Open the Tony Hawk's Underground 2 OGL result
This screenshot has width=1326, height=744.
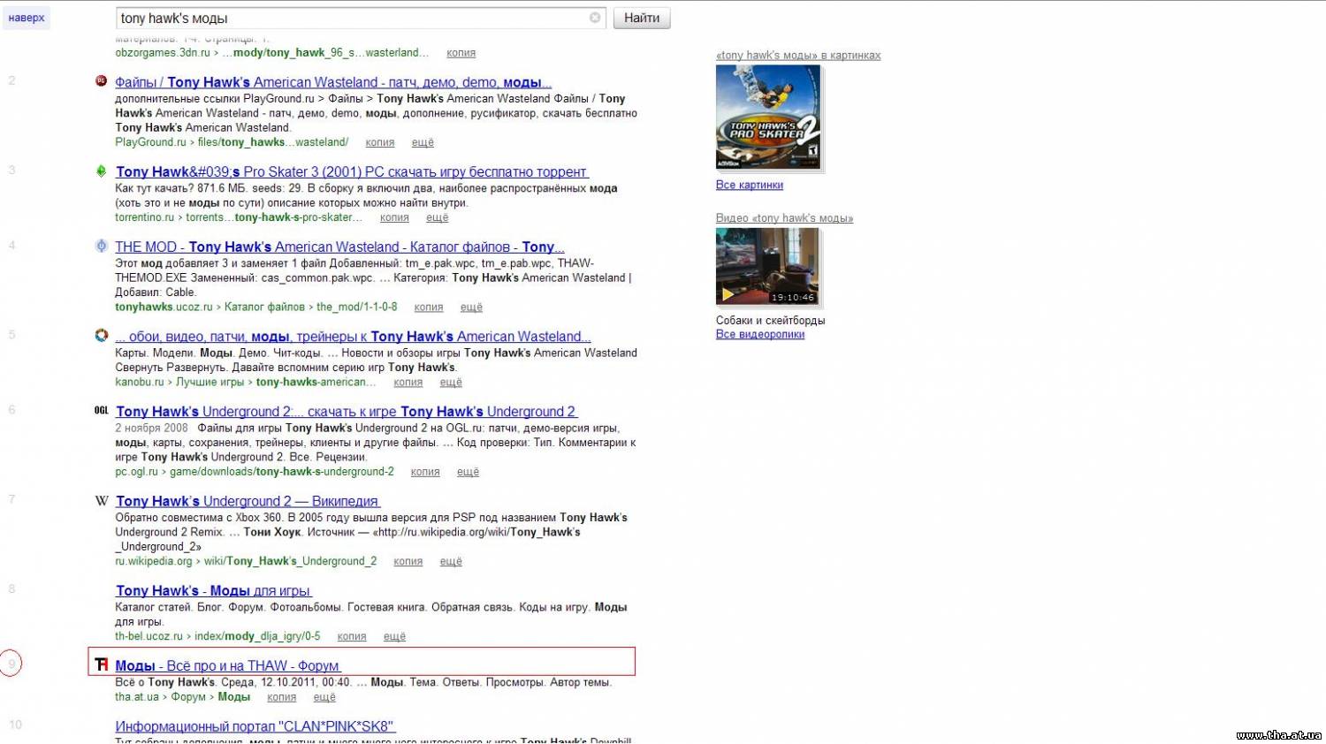point(347,412)
